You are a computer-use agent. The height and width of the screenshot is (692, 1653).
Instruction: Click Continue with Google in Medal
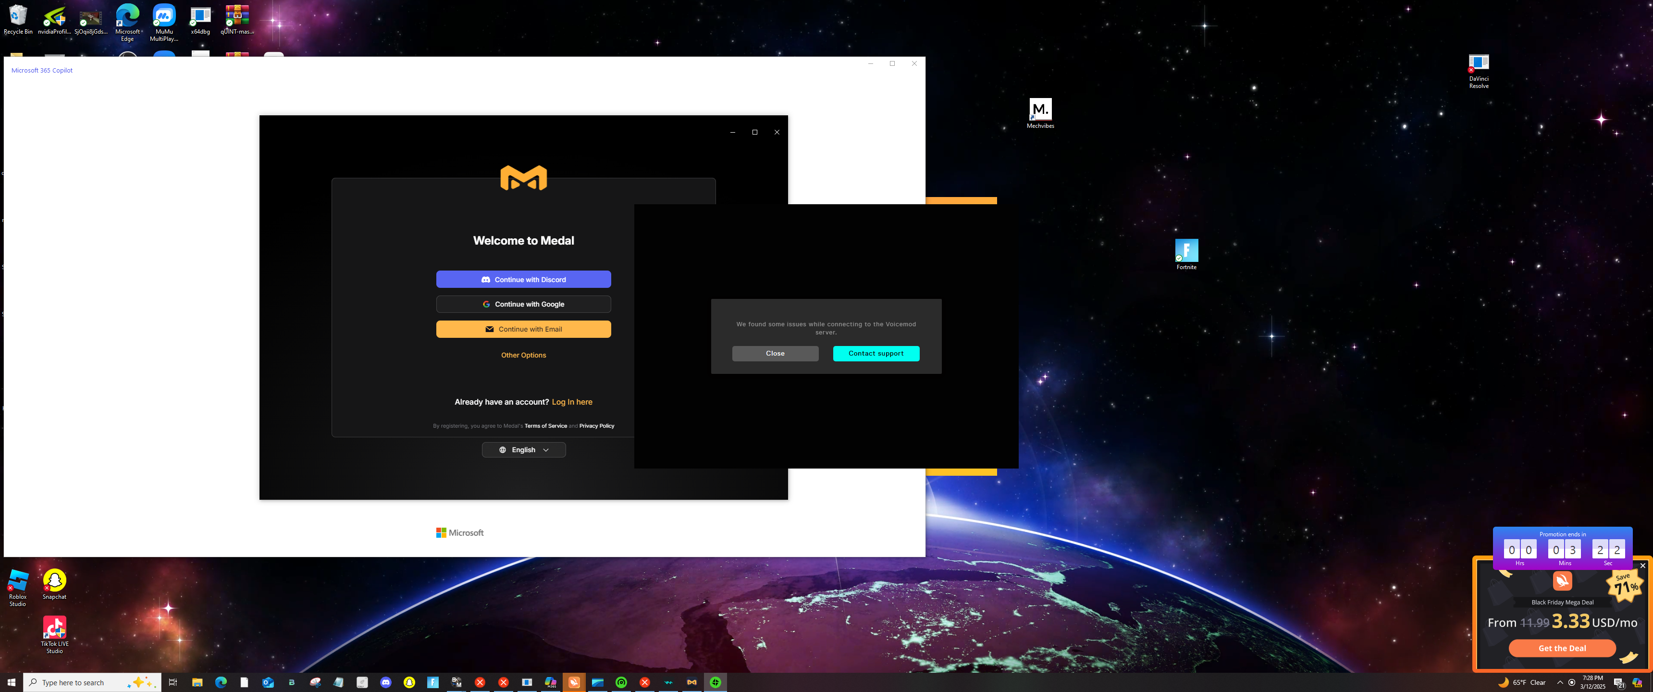pos(524,304)
